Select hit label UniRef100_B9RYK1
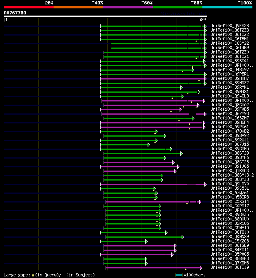Image resolution: width=256 pixels, height=278 pixels. pos(230,87)
